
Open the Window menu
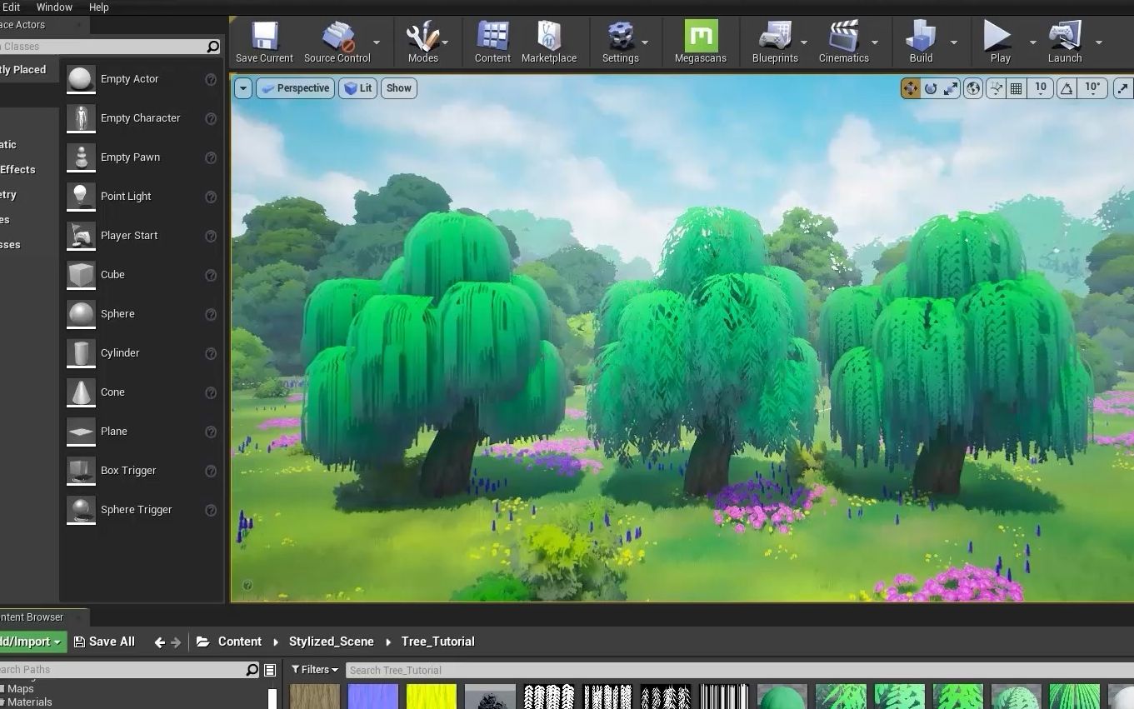(54, 7)
